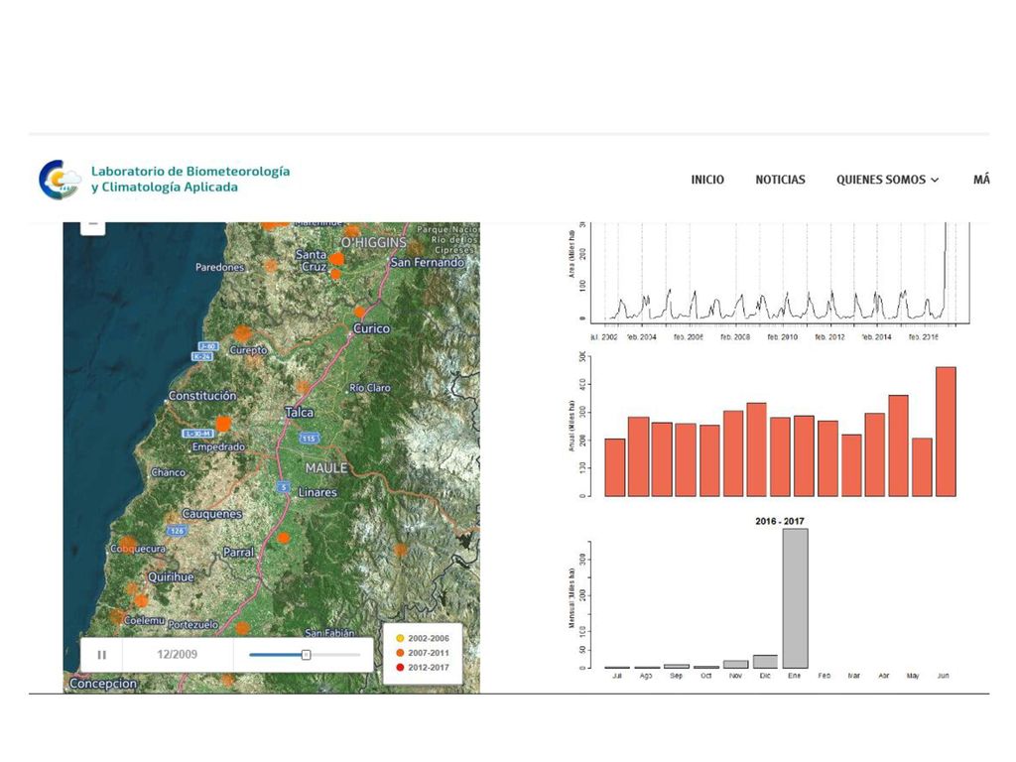This screenshot has height=762, width=1016.
Task: Click the K-24 road shield
Action: pos(202,356)
